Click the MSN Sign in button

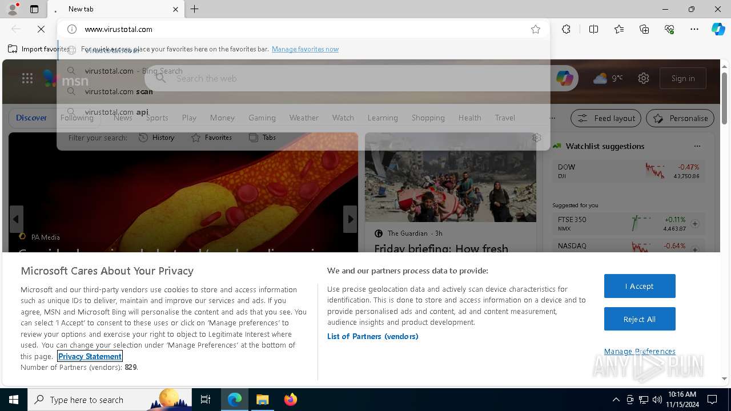(x=683, y=78)
